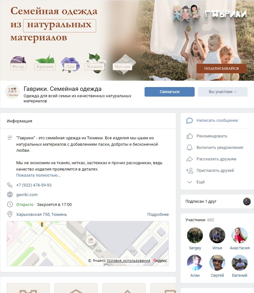Select Включить уведомления
The image size is (254, 293).
tap(220, 147)
